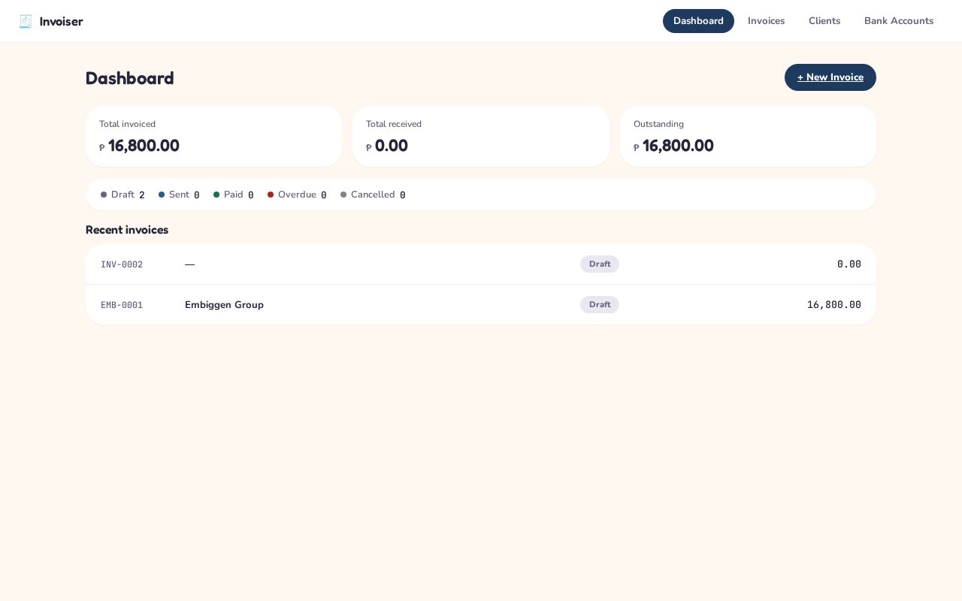
Task: Click the Invoiser receipt logo icon
Action: click(26, 21)
